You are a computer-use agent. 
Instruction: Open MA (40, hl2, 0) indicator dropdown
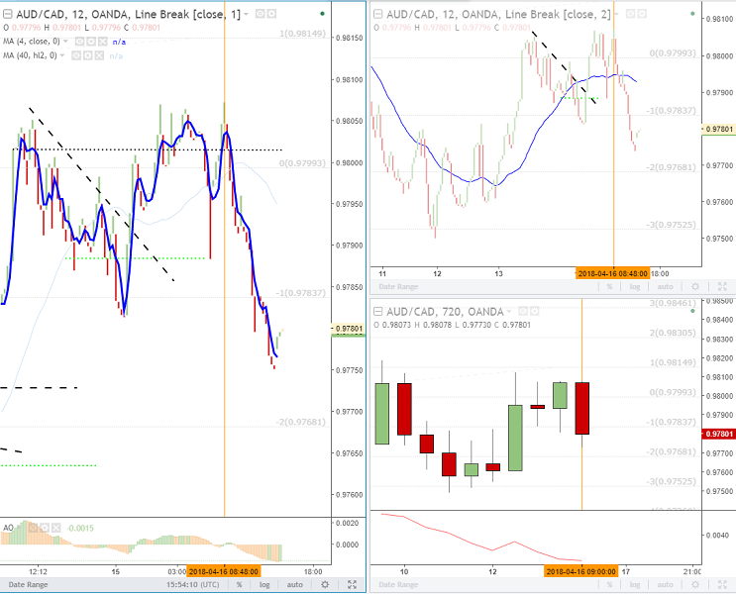point(62,55)
